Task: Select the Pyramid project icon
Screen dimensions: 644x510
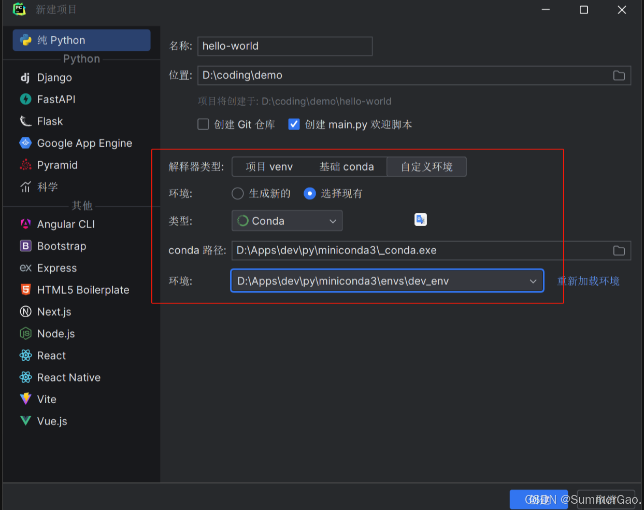Action: click(x=25, y=165)
